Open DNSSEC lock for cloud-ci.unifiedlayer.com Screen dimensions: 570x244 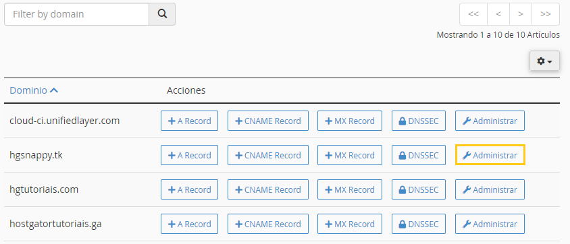point(419,121)
